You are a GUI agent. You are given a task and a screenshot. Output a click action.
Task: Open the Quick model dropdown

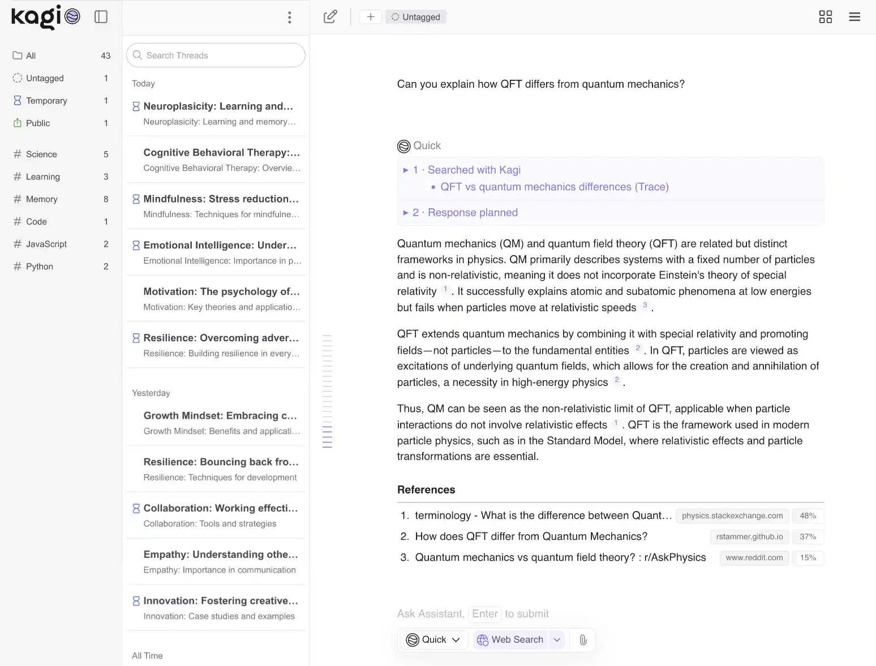433,640
